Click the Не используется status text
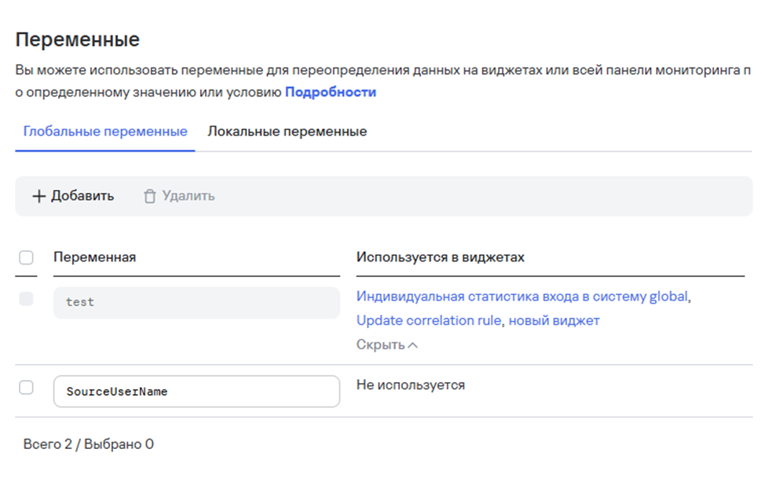765x489 pixels. (410, 385)
